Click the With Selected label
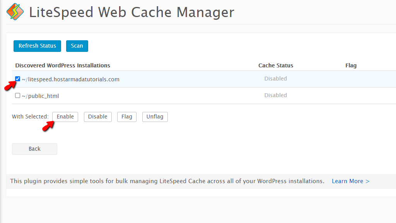This screenshot has width=396, height=223. click(30, 117)
